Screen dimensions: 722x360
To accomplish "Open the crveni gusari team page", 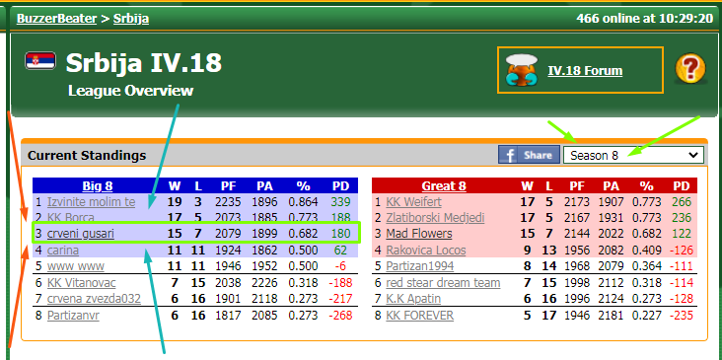I will coord(81,234).
